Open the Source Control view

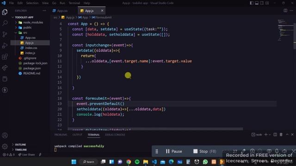point(5,34)
